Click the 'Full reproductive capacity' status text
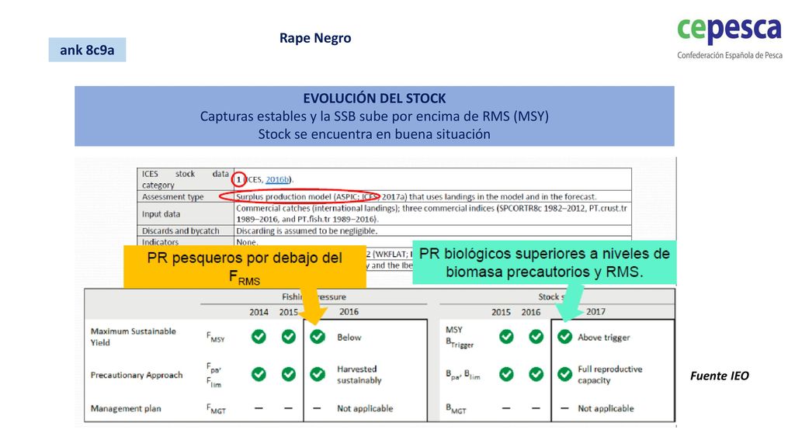This screenshot has width=795, height=447. click(610, 375)
